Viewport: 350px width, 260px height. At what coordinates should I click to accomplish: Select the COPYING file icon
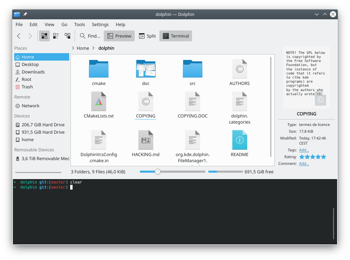[x=146, y=101]
